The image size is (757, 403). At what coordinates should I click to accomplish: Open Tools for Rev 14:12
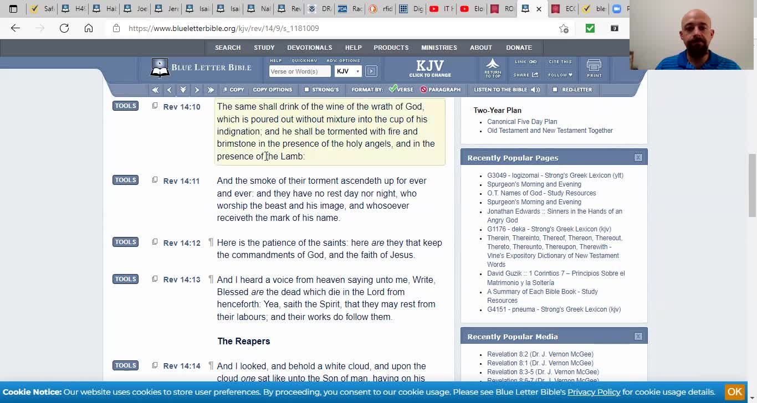click(x=125, y=242)
